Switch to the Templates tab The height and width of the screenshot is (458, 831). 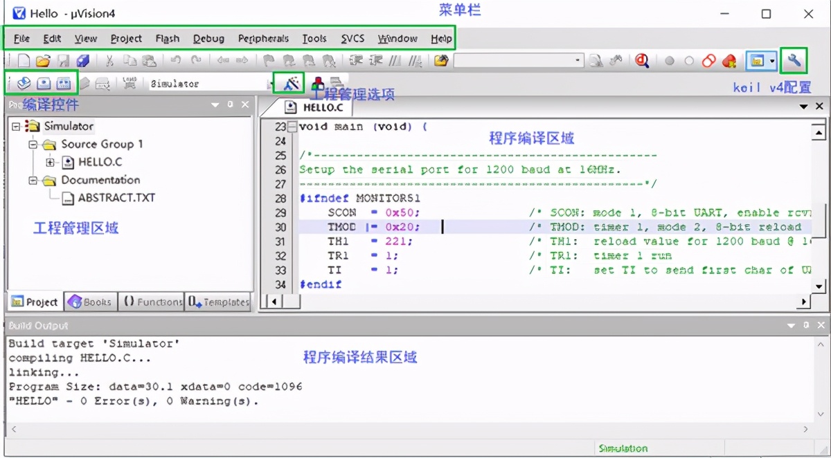(219, 302)
